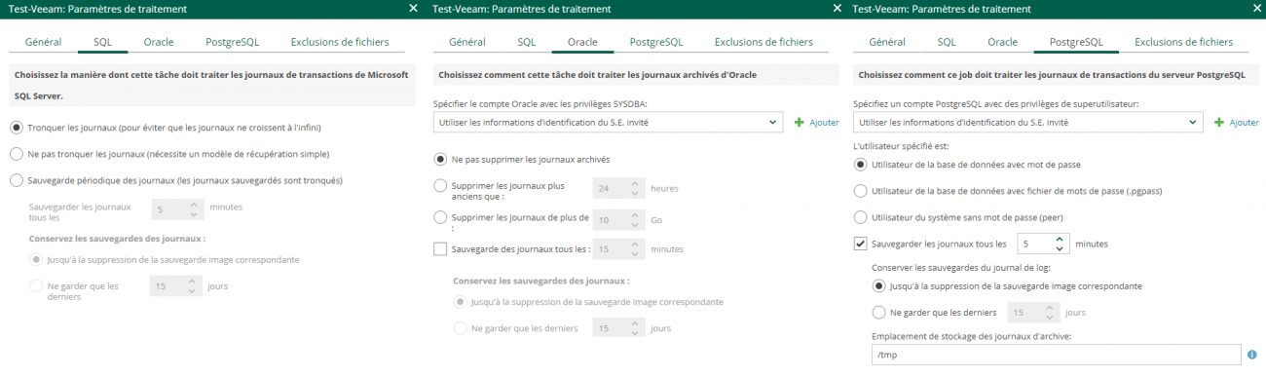The height and width of the screenshot is (377, 1266).
Task: Select the SQL tab in the Oracle panel
Action: pyautogui.click(x=526, y=43)
